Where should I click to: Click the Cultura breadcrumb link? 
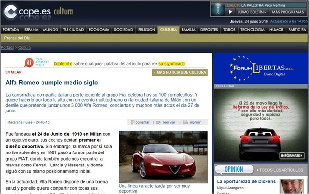pos(25,48)
